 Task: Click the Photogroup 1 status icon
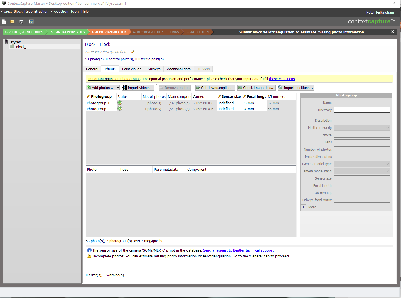[120, 103]
